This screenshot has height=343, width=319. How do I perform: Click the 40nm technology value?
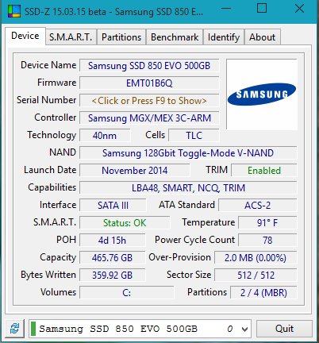105,136
